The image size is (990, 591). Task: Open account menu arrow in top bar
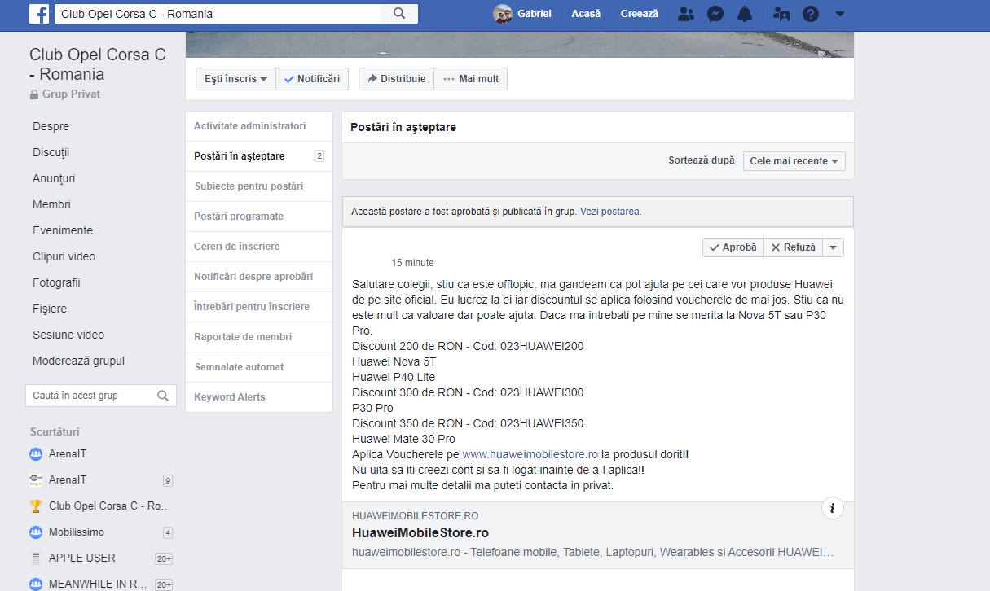point(840,14)
